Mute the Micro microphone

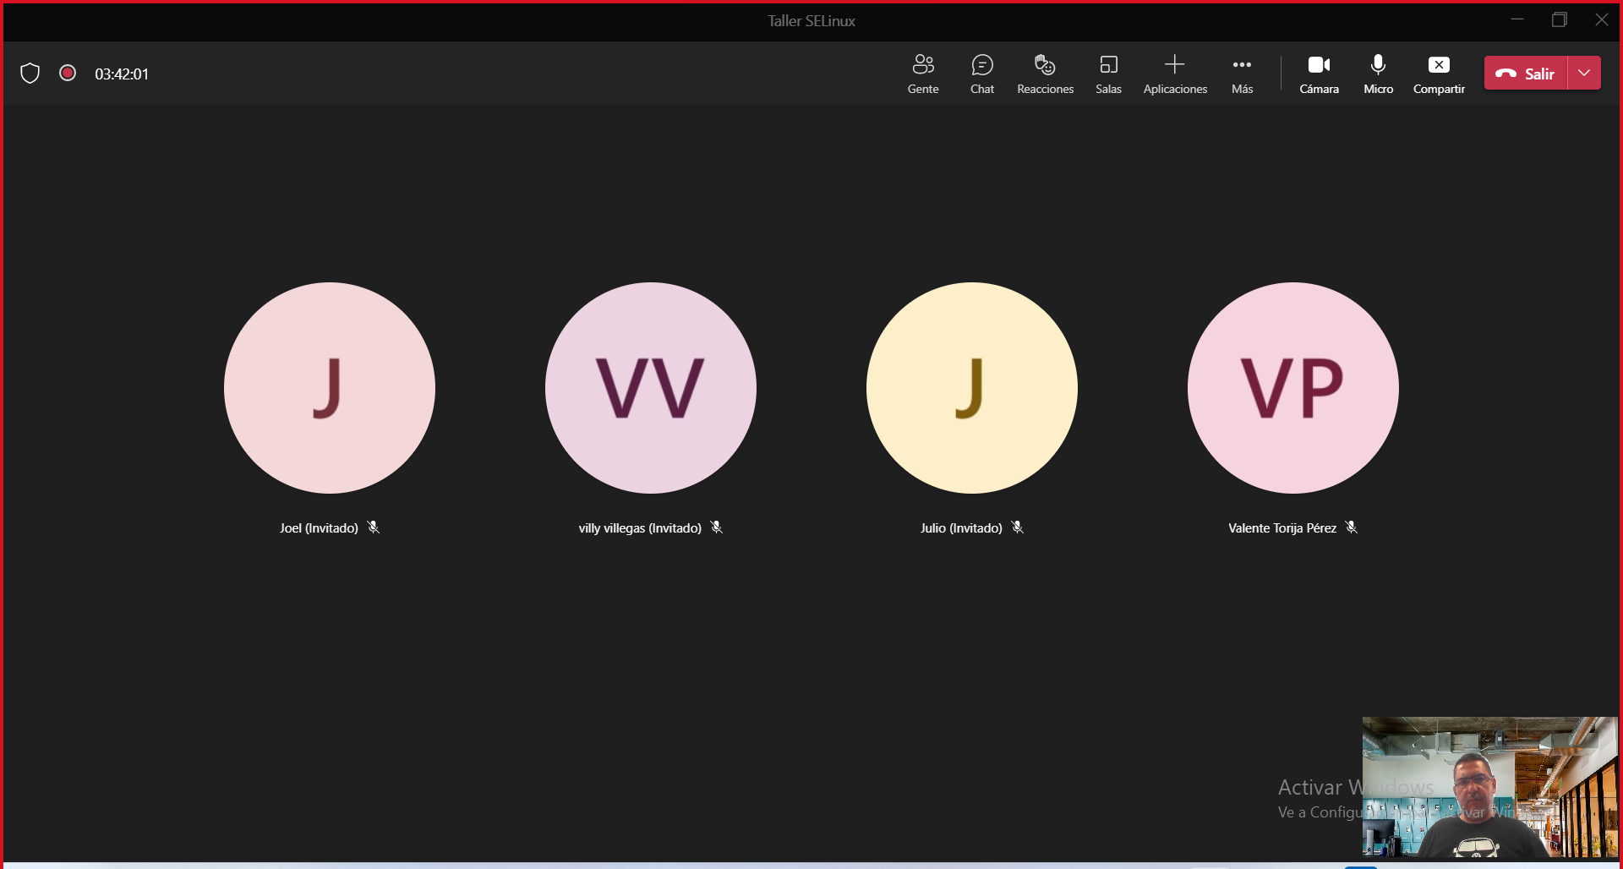[1378, 74]
